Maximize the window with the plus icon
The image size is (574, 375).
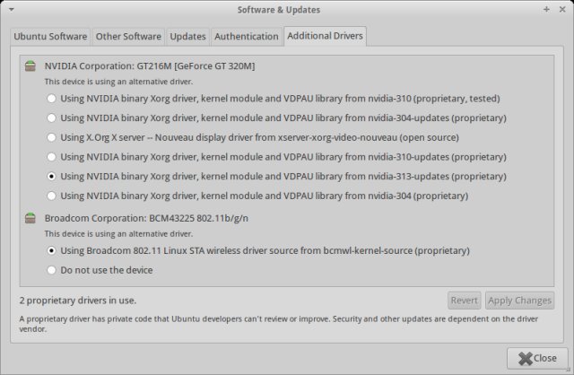pos(546,10)
